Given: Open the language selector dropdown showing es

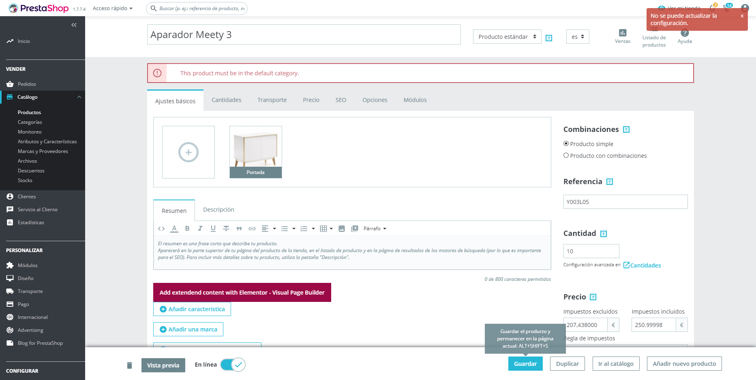Looking at the screenshot, I should click(577, 36).
